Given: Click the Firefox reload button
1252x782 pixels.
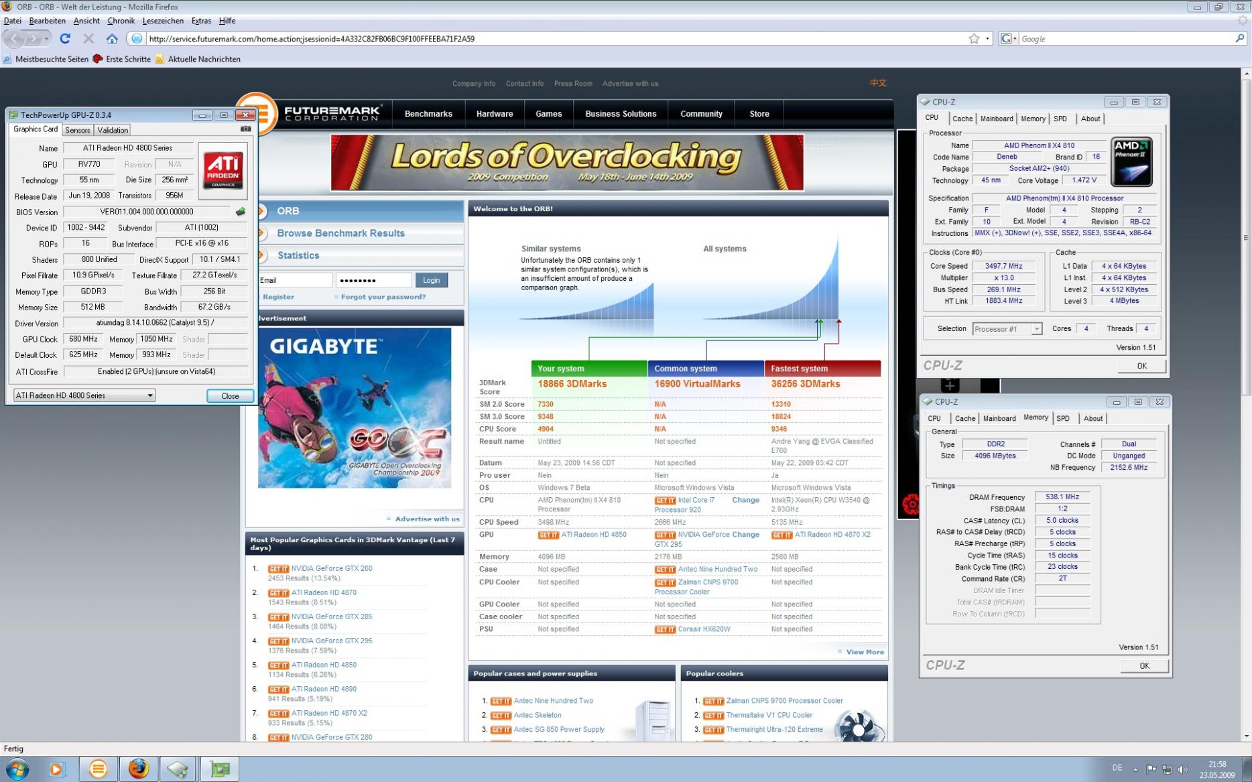Looking at the screenshot, I should click(x=65, y=39).
